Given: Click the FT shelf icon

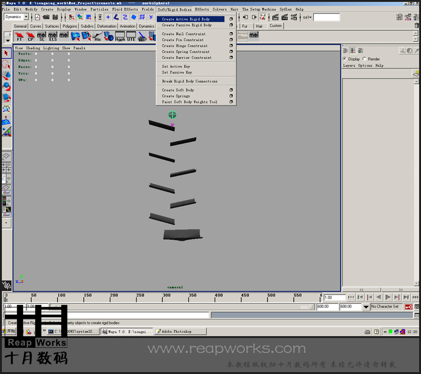Looking at the screenshot, I should click(19, 36).
